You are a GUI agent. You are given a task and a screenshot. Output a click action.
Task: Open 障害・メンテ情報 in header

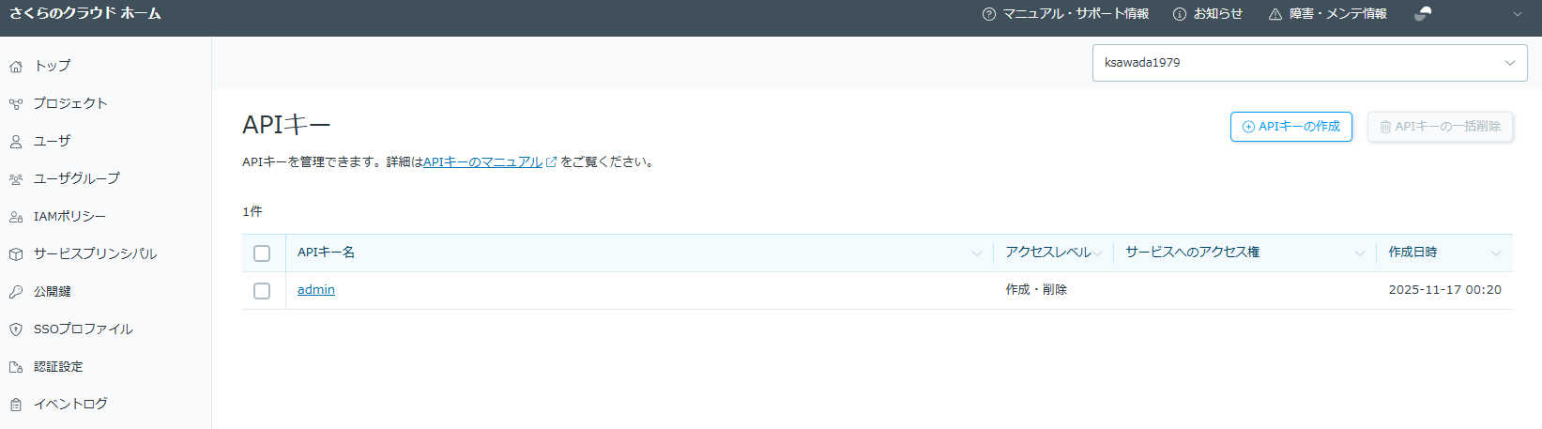(1338, 14)
